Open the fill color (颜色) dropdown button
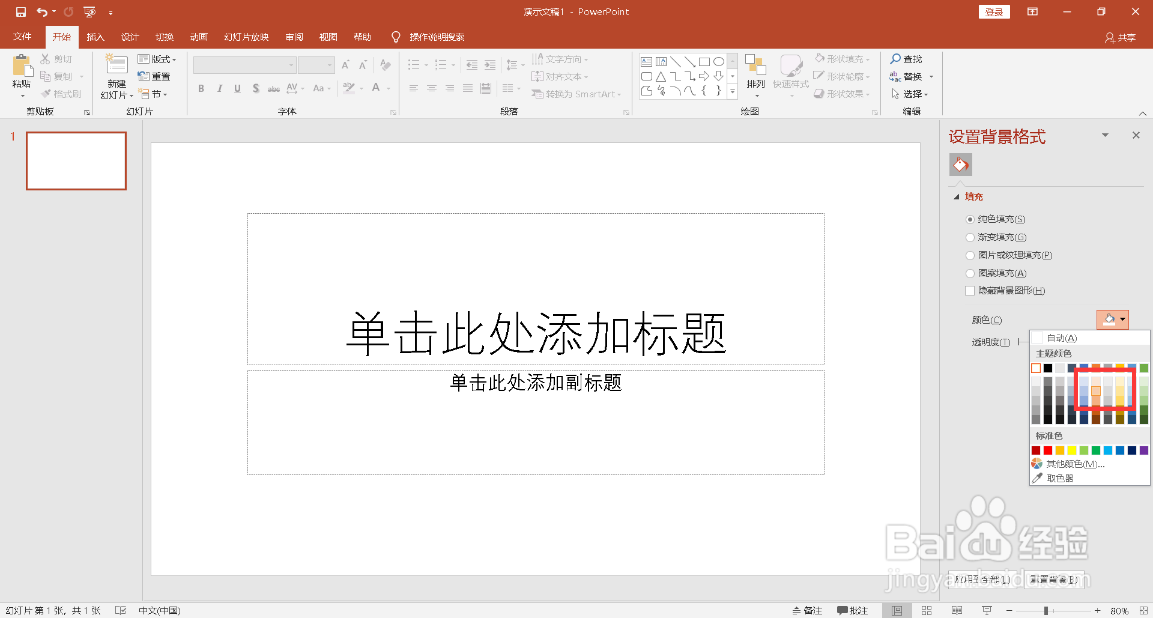Image resolution: width=1153 pixels, height=618 pixels. pyautogui.click(x=1113, y=320)
